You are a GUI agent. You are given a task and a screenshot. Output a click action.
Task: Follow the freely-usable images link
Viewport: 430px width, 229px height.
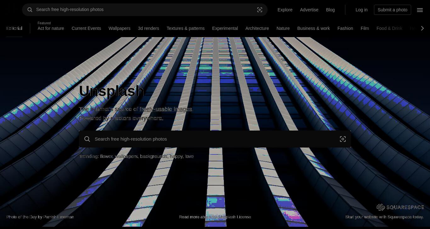coord(166,109)
